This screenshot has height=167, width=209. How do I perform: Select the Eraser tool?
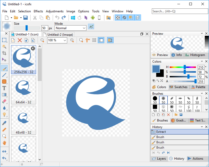pos(4,101)
